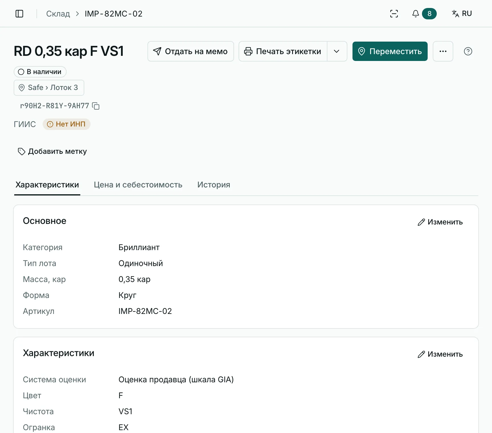492x433 pixels.
Task: Copy the code r90H2-R81Y-9AH77
Action: point(96,106)
